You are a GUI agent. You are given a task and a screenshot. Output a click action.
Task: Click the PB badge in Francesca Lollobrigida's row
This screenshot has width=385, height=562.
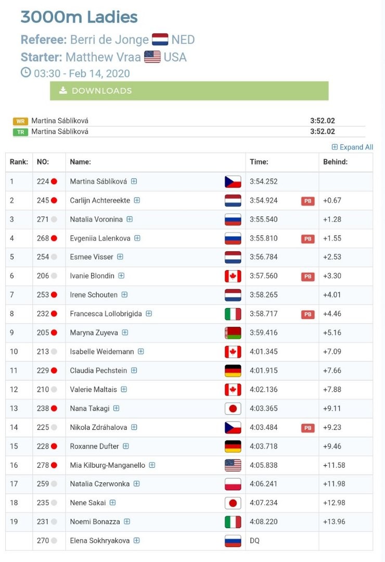307,314
